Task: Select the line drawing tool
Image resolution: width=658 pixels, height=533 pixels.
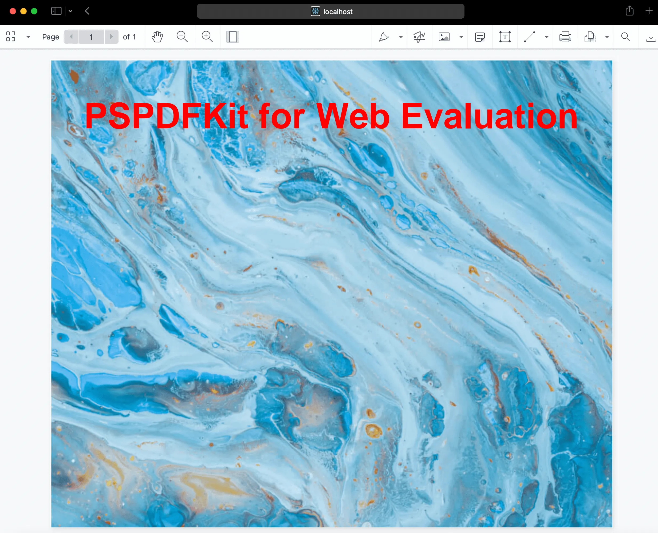Action: (530, 37)
